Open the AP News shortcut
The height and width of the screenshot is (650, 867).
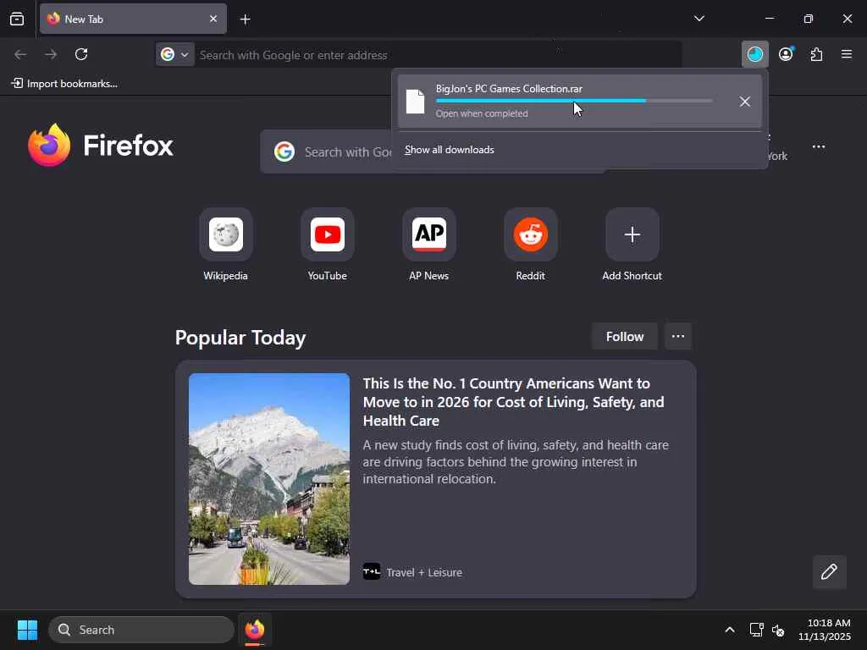[428, 245]
